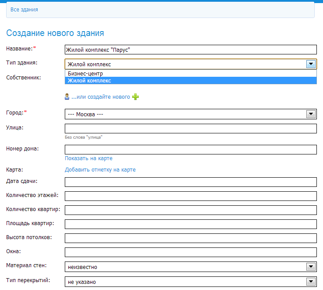The height and width of the screenshot is (290, 323).
Task: Click the Собственник label
Action: coord(24,78)
